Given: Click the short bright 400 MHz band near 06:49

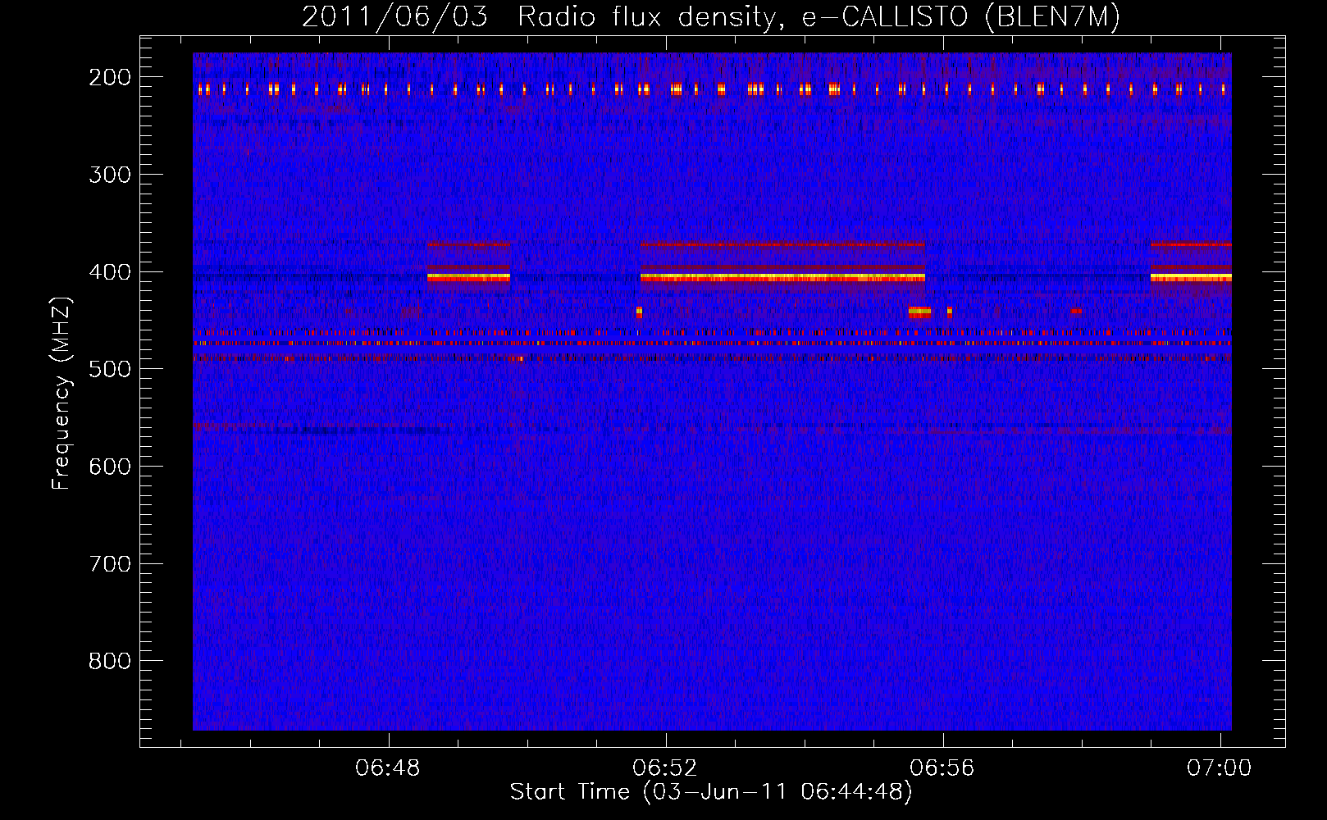Looking at the screenshot, I should tap(468, 277).
